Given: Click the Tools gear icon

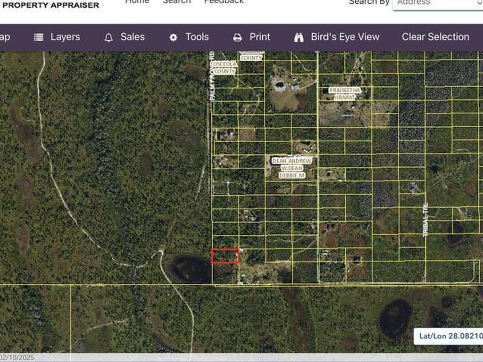Looking at the screenshot, I should click(x=174, y=38).
